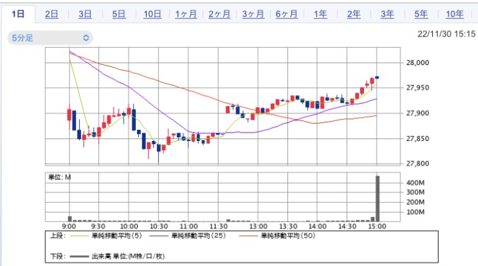Viewport: 478px width, 266px height.
Task: Click the 13:00 time axis label
Action: pyautogui.click(x=258, y=226)
